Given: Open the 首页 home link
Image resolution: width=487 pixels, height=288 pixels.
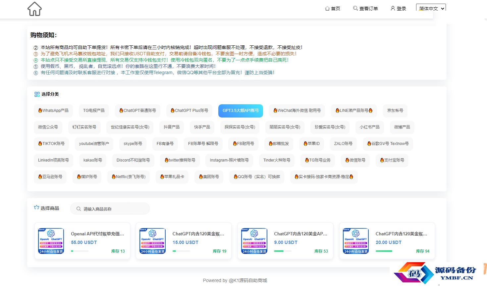Looking at the screenshot, I should (333, 9).
